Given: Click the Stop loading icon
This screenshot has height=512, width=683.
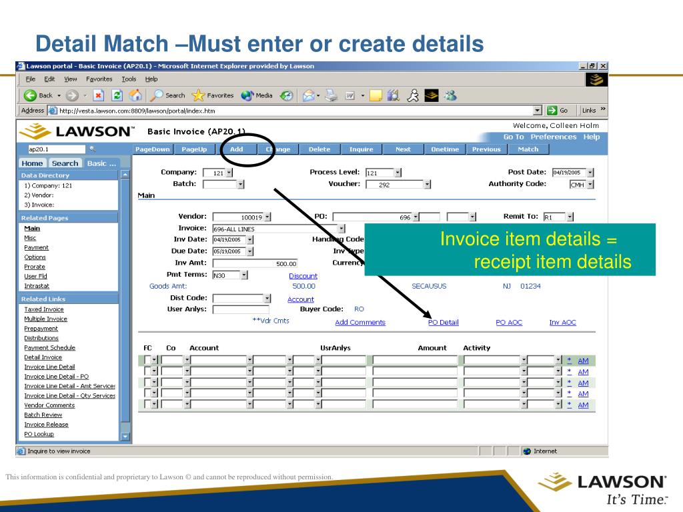Looking at the screenshot, I should pyautogui.click(x=99, y=95).
